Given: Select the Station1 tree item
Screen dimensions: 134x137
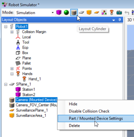Looking at the screenshot, I should click(29, 89).
